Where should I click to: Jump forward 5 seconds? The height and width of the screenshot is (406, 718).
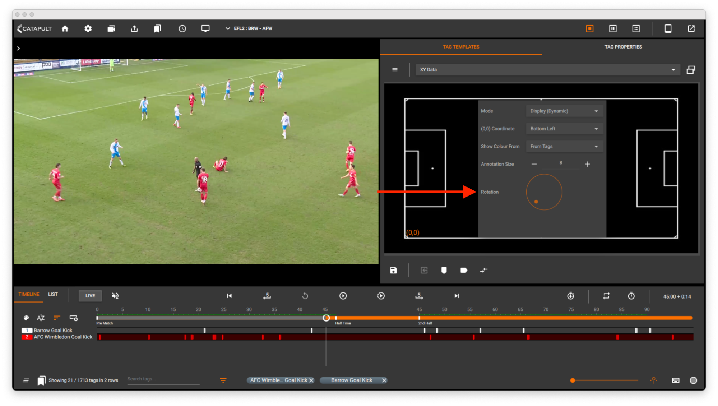point(419,296)
